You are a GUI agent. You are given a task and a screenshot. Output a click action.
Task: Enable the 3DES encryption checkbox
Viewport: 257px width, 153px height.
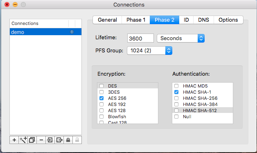[101, 92]
